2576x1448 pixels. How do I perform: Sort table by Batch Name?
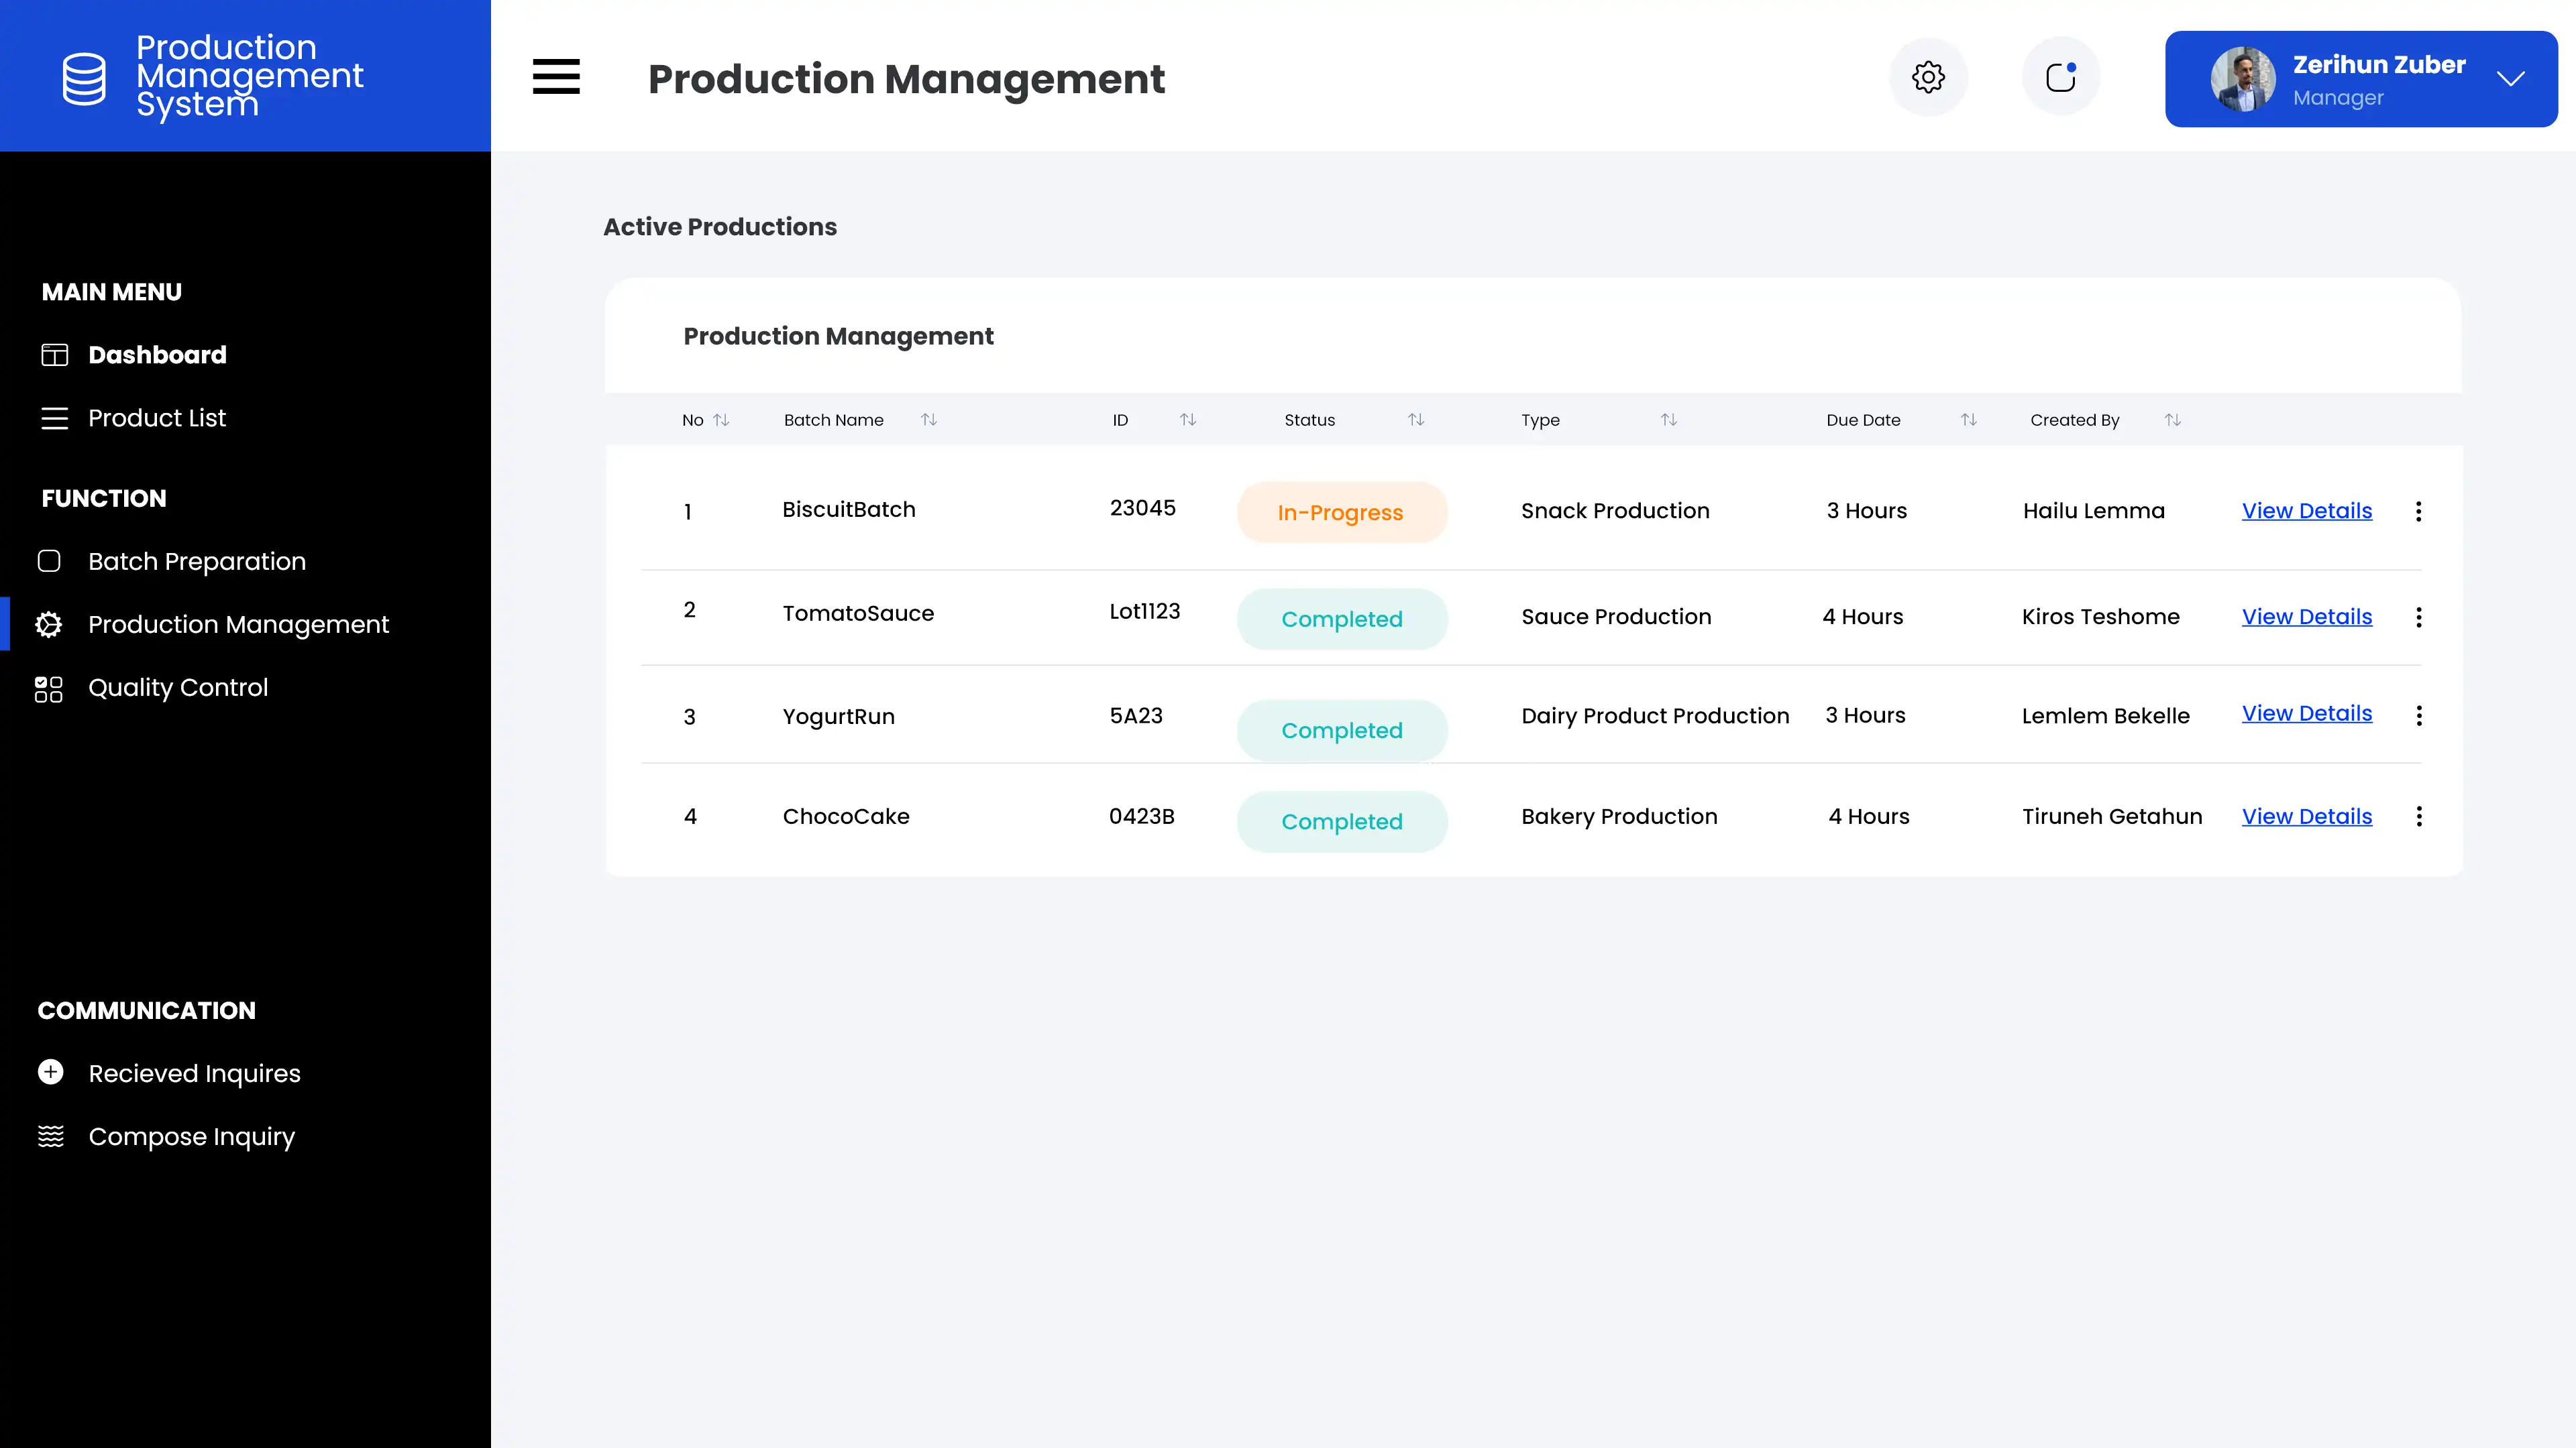(x=928, y=420)
